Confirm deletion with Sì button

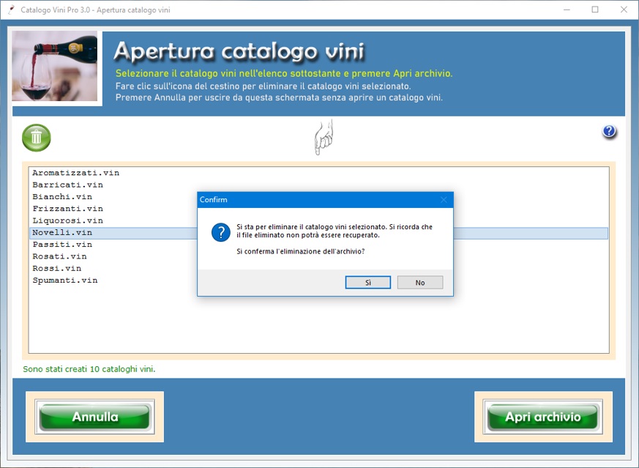coord(368,283)
